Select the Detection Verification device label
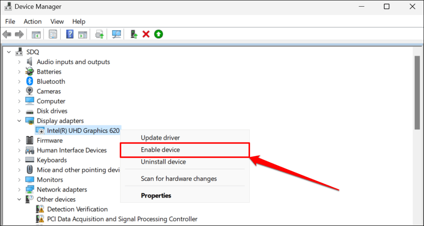The width and height of the screenshot is (424, 226). point(77,209)
